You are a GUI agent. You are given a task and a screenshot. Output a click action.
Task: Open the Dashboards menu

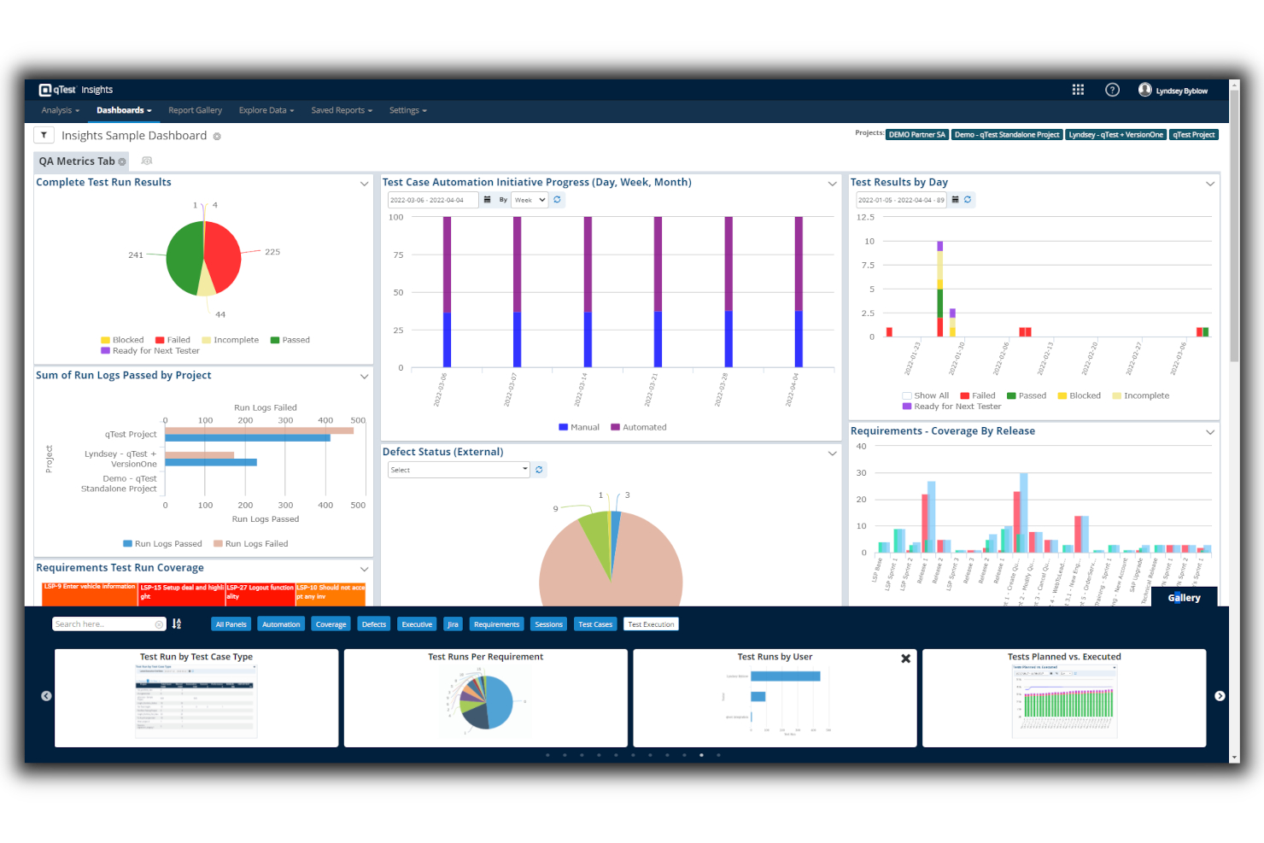pyautogui.click(x=124, y=110)
